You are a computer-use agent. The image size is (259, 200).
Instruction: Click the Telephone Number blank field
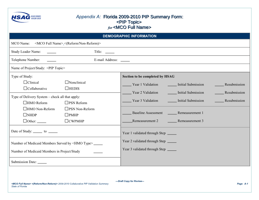(x=52, y=60)
